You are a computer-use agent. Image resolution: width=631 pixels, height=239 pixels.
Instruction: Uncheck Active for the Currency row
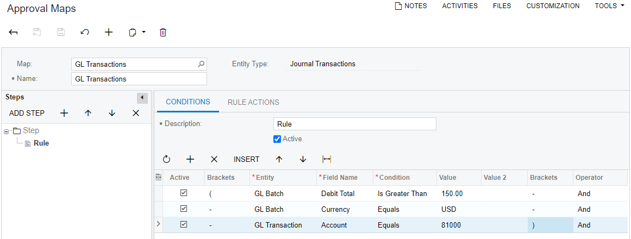pos(184,209)
